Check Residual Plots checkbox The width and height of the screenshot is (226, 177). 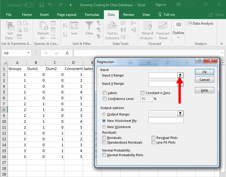153,138
